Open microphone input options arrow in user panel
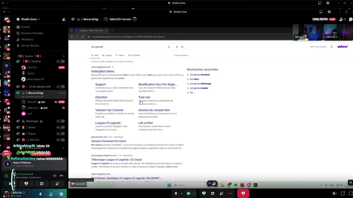 (x=44, y=194)
